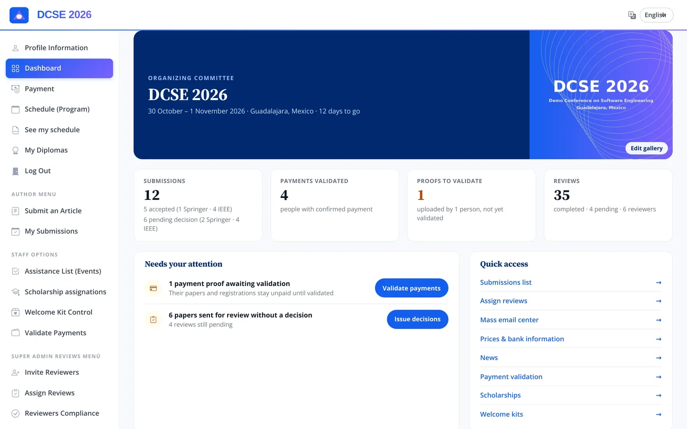Open Prices & bank information link
This screenshot has height=429, width=687.
pos(571,339)
